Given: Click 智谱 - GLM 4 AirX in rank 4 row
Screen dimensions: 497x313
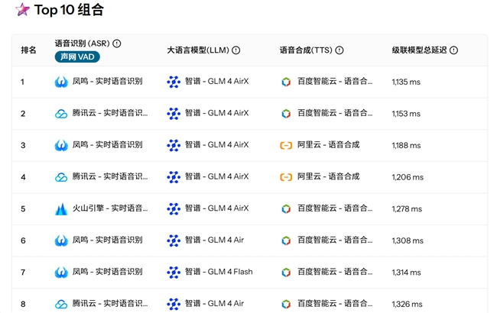Looking at the screenshot, I should pyautogui.click(x=217, y=176).
